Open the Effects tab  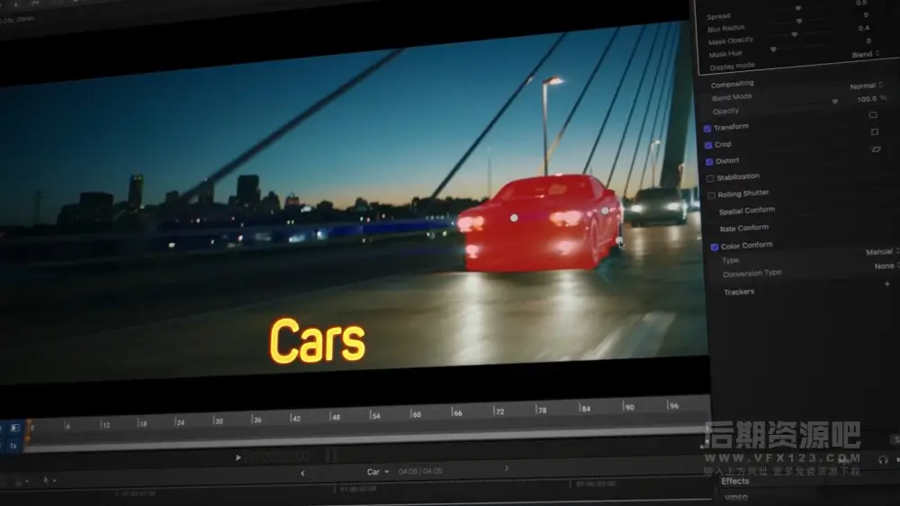[734, 481]
